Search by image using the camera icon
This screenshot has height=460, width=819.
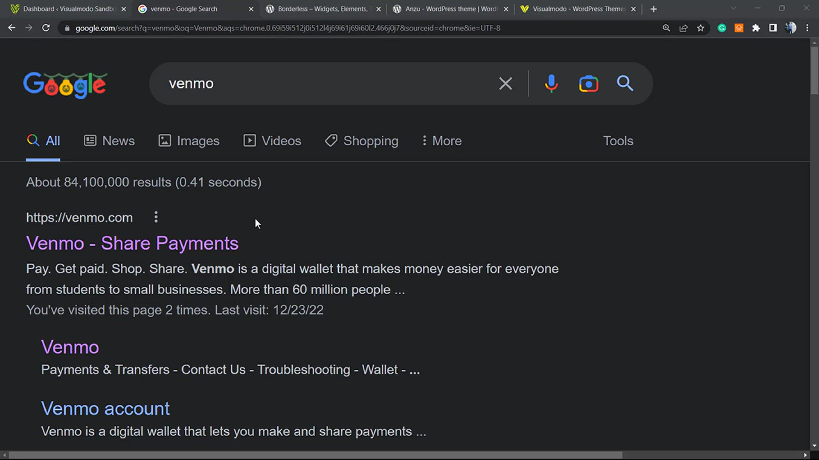[x=589, y=83]
